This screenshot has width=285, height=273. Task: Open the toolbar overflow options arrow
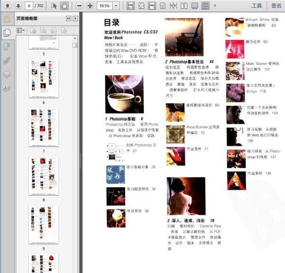(215, 6)
